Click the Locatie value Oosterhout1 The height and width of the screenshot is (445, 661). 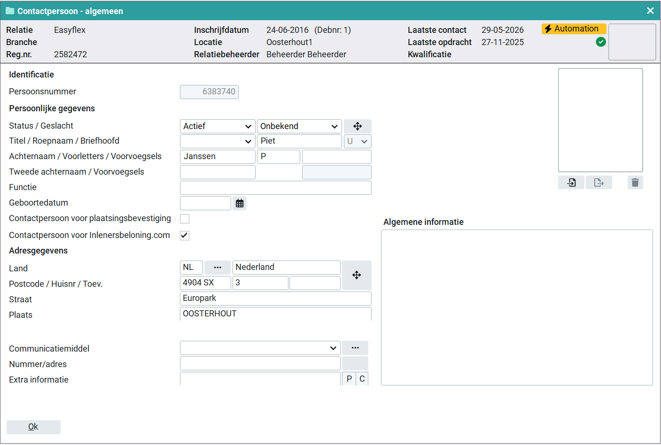point(289,42)
